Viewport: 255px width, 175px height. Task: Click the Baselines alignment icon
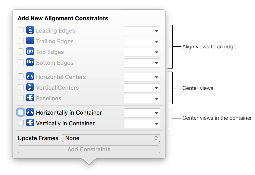click(30, 98)
